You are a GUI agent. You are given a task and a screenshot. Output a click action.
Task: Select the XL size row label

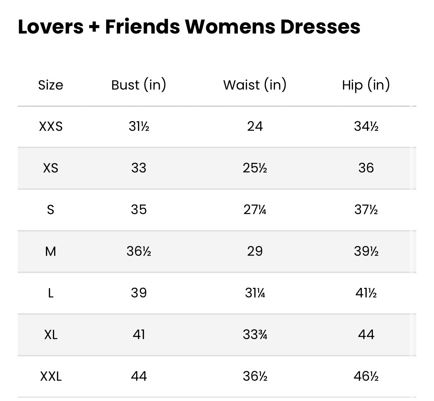pos(51,335)
